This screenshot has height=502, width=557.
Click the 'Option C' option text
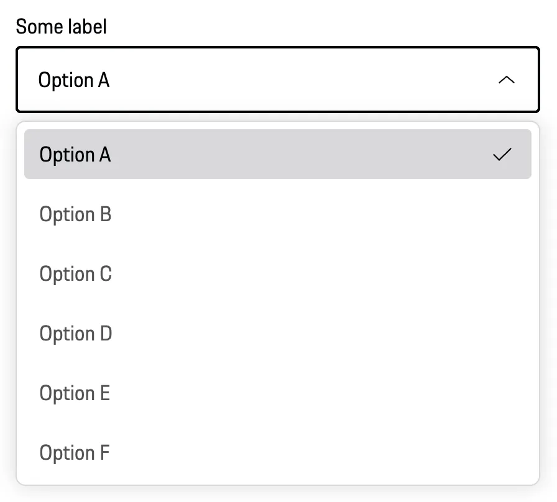click(x=75, y=274)
